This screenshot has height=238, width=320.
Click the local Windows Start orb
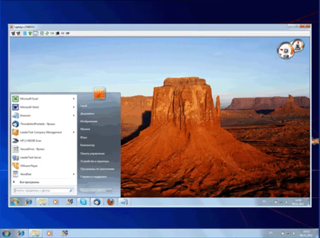pyautogui.click(x=6, y=233)
